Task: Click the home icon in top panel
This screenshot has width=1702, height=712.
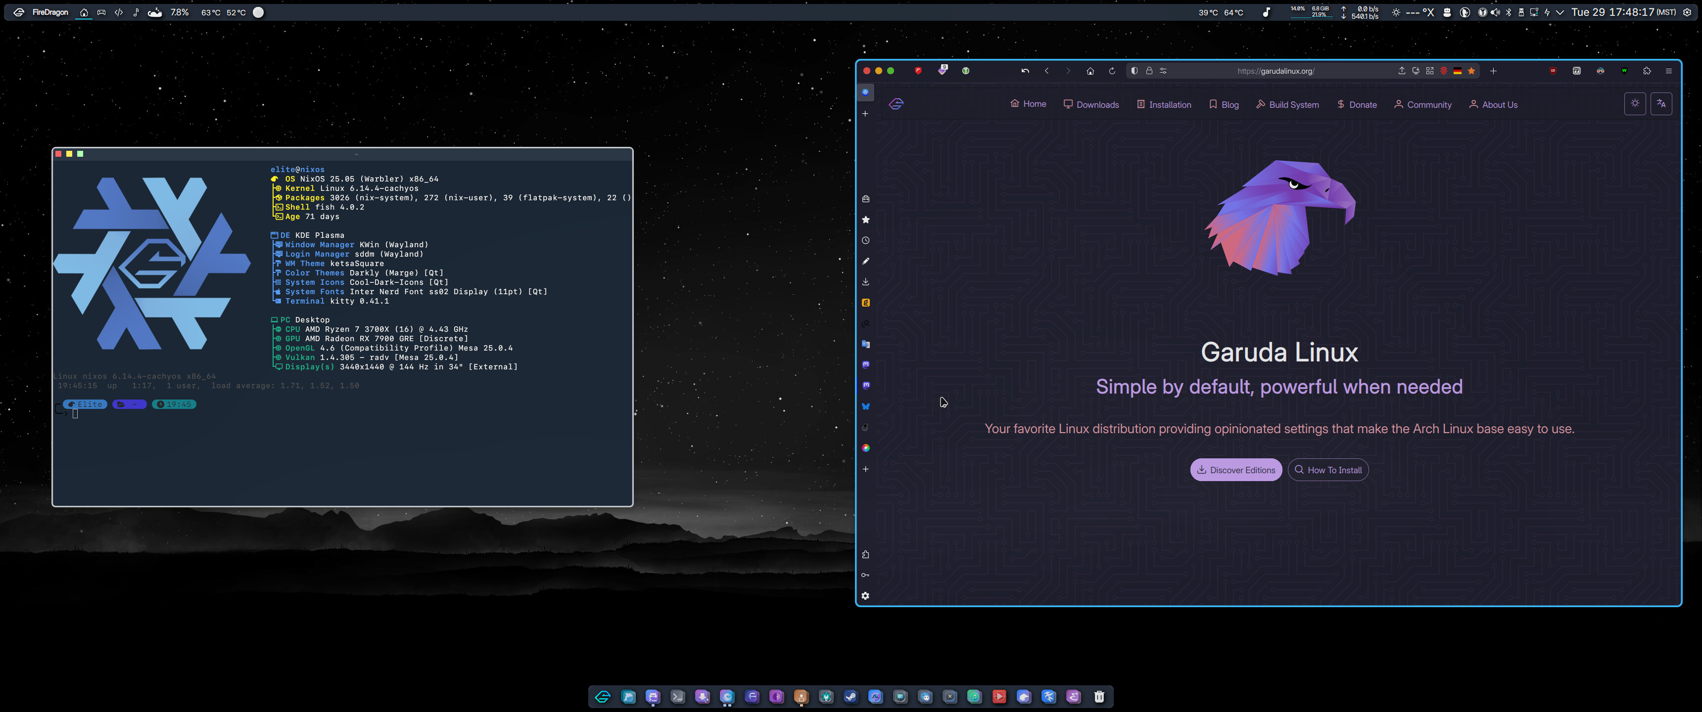Action: [84, 12]
